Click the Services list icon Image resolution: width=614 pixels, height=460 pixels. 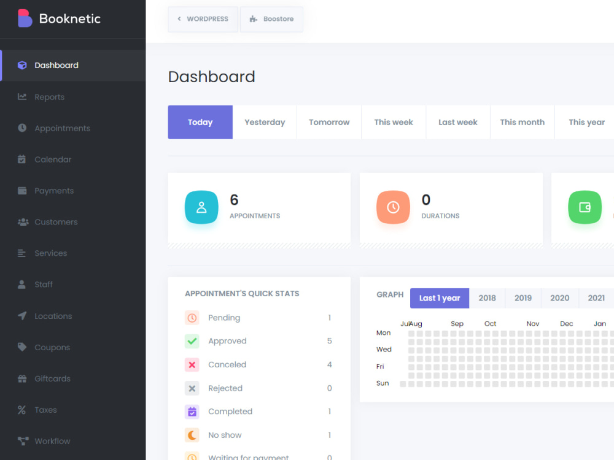(21, 253)
